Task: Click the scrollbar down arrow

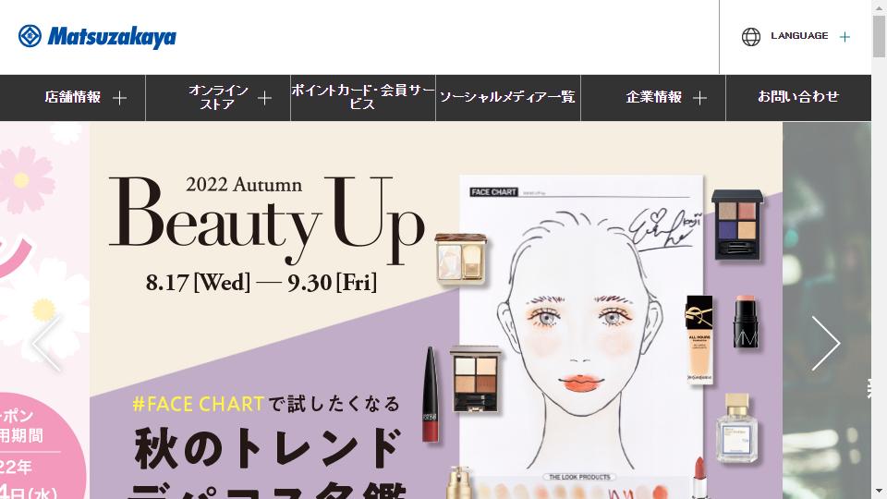Action: (879, 491)
